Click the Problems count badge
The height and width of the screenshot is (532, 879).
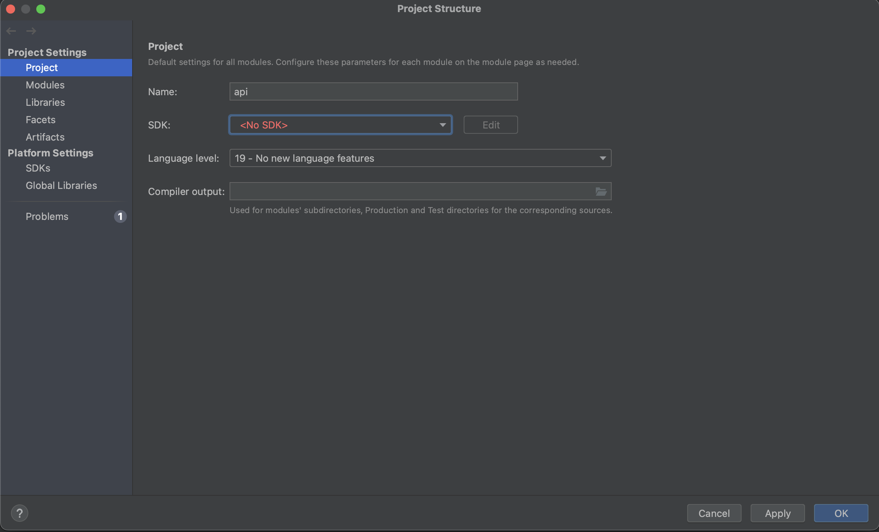(x=120, y=217)
